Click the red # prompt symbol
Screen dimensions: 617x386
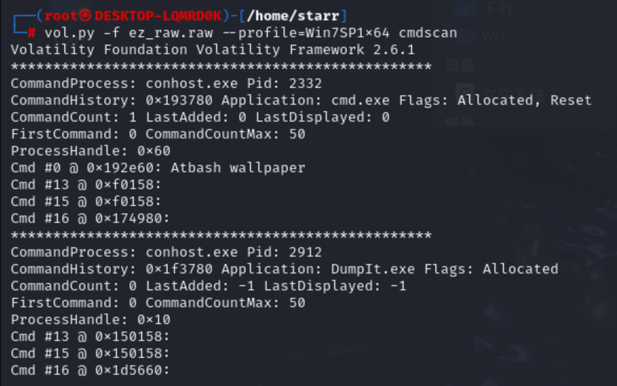point(32,32)
